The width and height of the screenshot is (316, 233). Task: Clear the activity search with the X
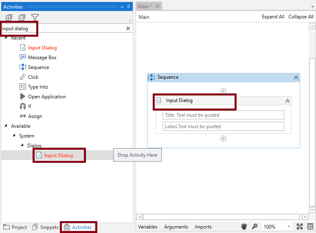(x=128, y=29)
